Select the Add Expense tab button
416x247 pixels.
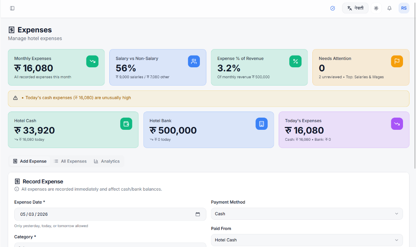(29, 161)
